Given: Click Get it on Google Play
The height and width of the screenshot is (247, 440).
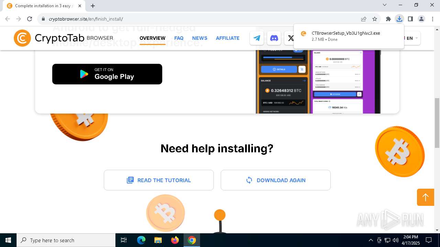Looking at the screenshot, I should click(x=107, y=74).
